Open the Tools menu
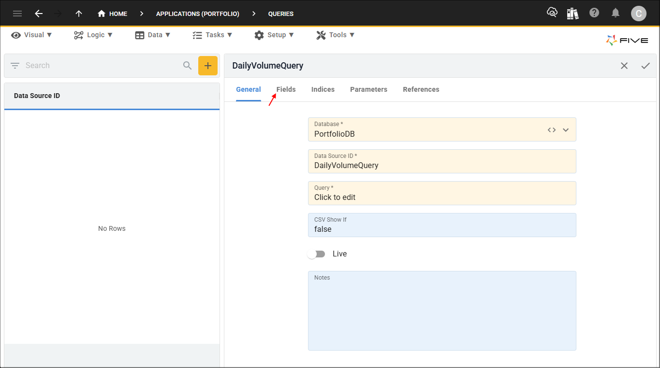 336,35
